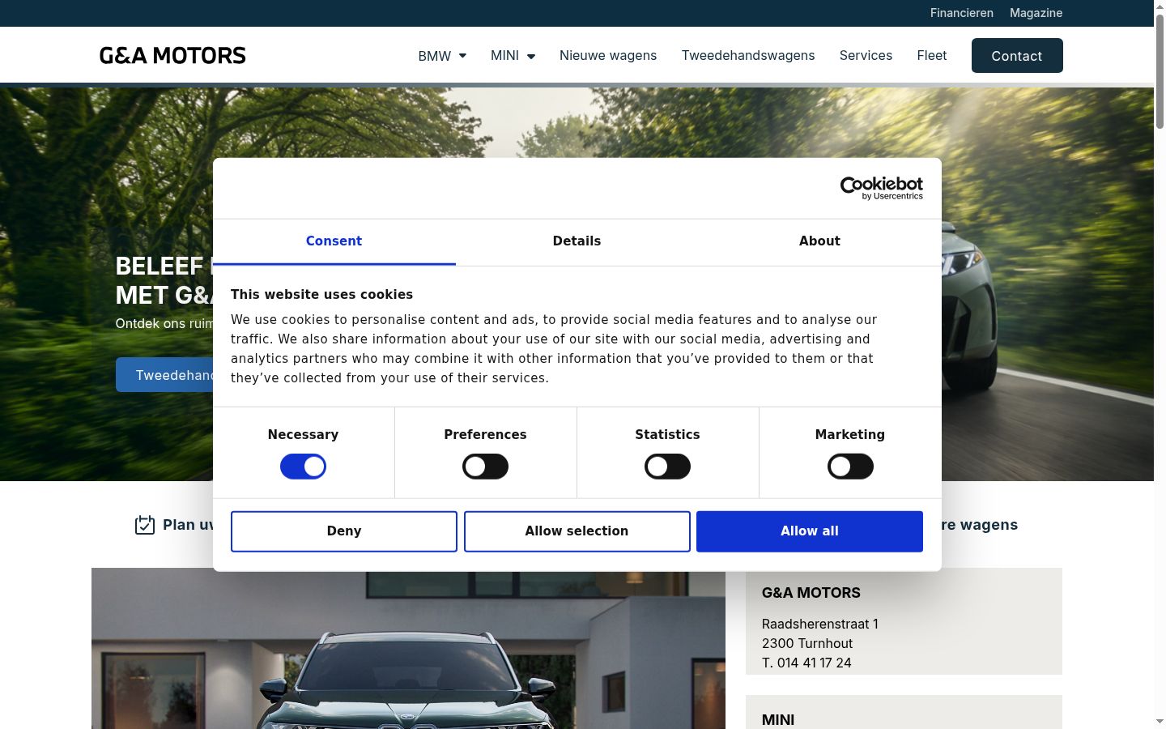The image size is (1166, 729).
Task: Toggle the Necessary cookies switch
Action: pos(303,467)
